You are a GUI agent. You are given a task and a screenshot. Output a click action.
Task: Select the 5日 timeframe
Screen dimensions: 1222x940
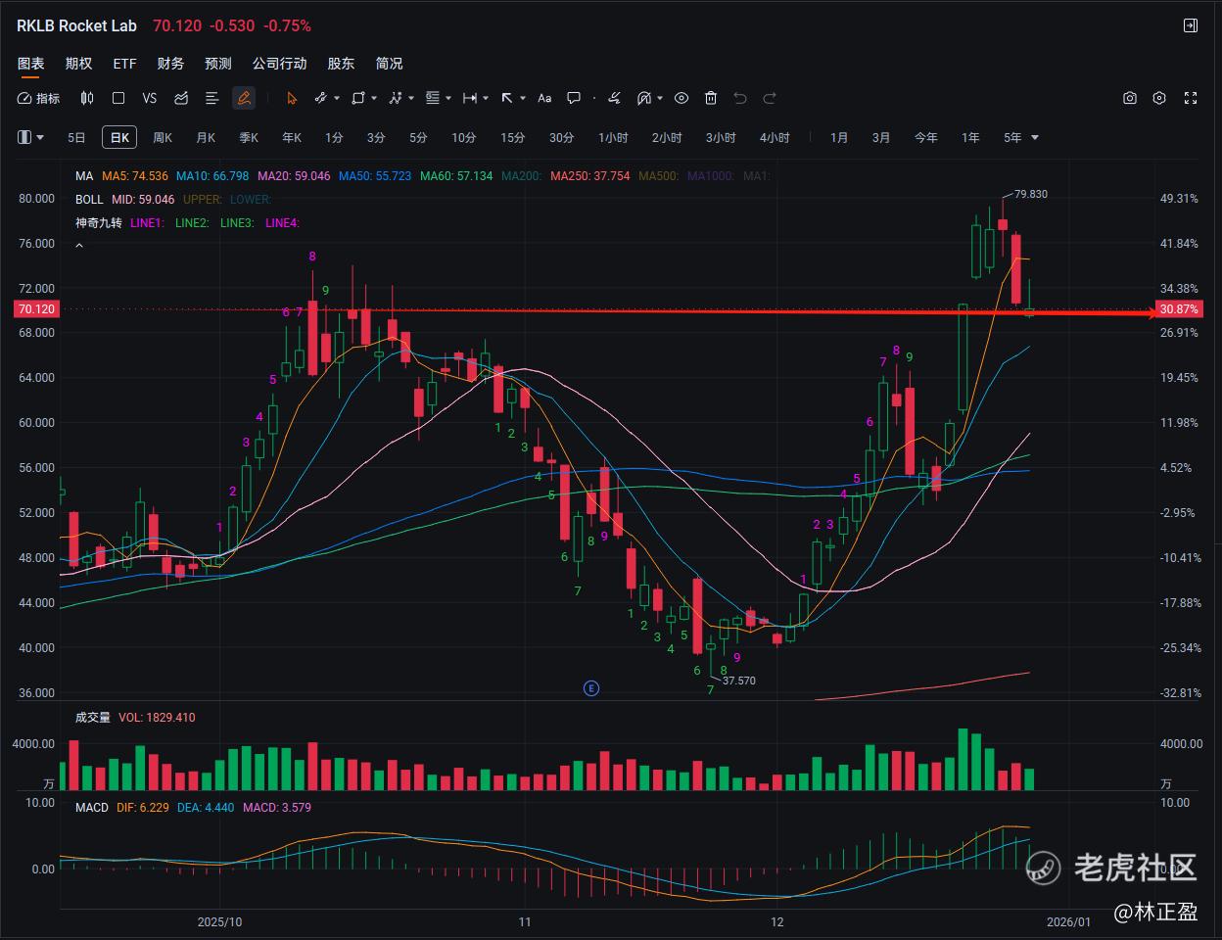click(x=76, y=138)
